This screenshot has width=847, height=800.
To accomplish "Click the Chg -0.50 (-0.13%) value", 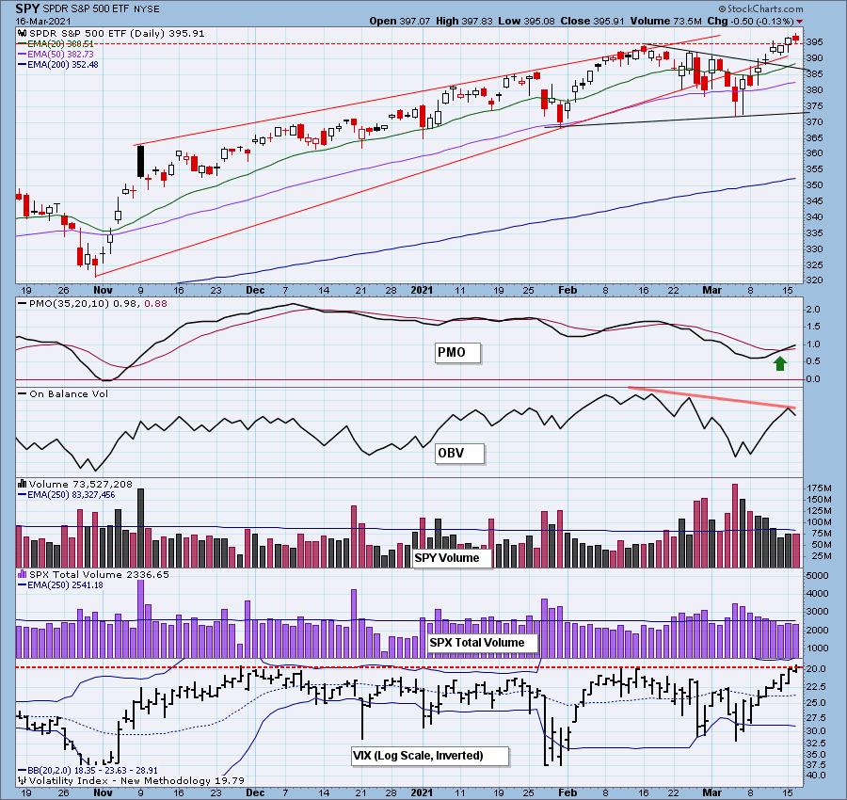I will click(x=750, y=21).
